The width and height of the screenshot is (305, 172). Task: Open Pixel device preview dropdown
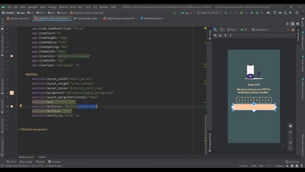(x=233, y=30)
